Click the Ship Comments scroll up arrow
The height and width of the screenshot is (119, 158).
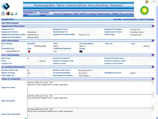(153, 96)
